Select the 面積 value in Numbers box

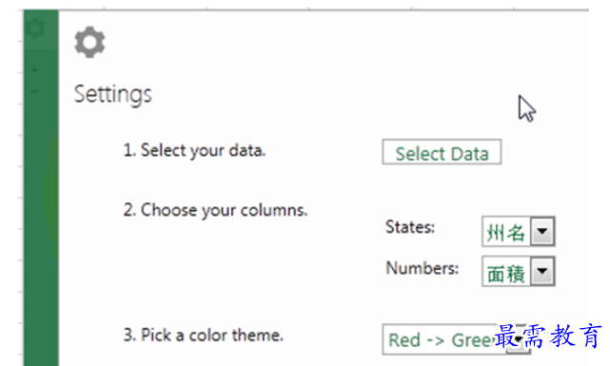tap(505, 274)
